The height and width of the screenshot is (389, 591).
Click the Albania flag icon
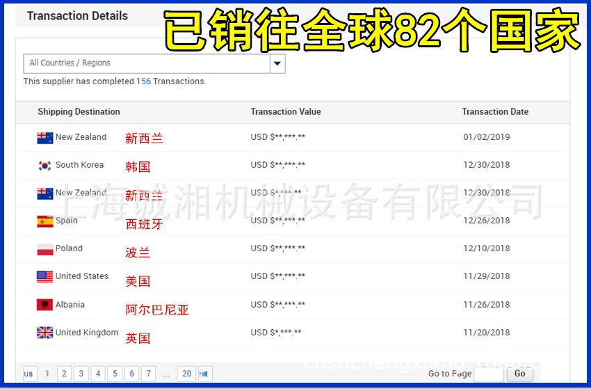coord(44,305)
